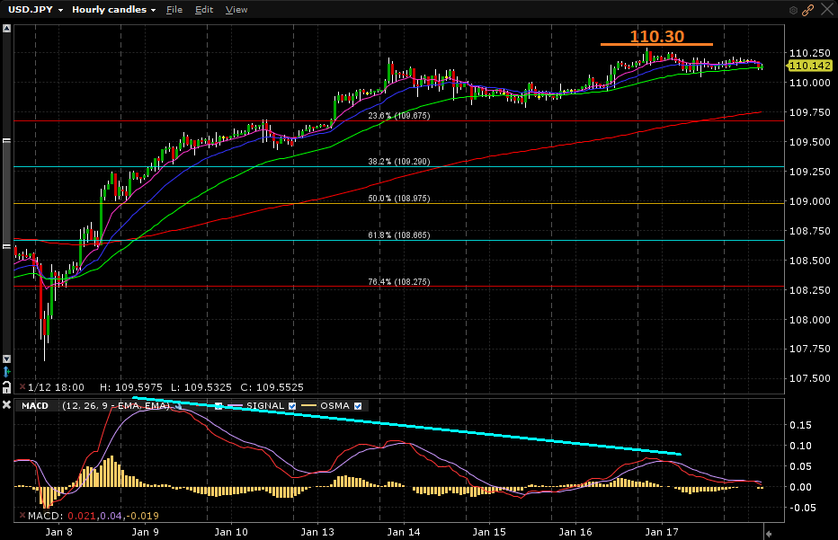The width and height of the screenshot is (838, 540).
Task: Open the chart settings gear icon
Action: 793,10
